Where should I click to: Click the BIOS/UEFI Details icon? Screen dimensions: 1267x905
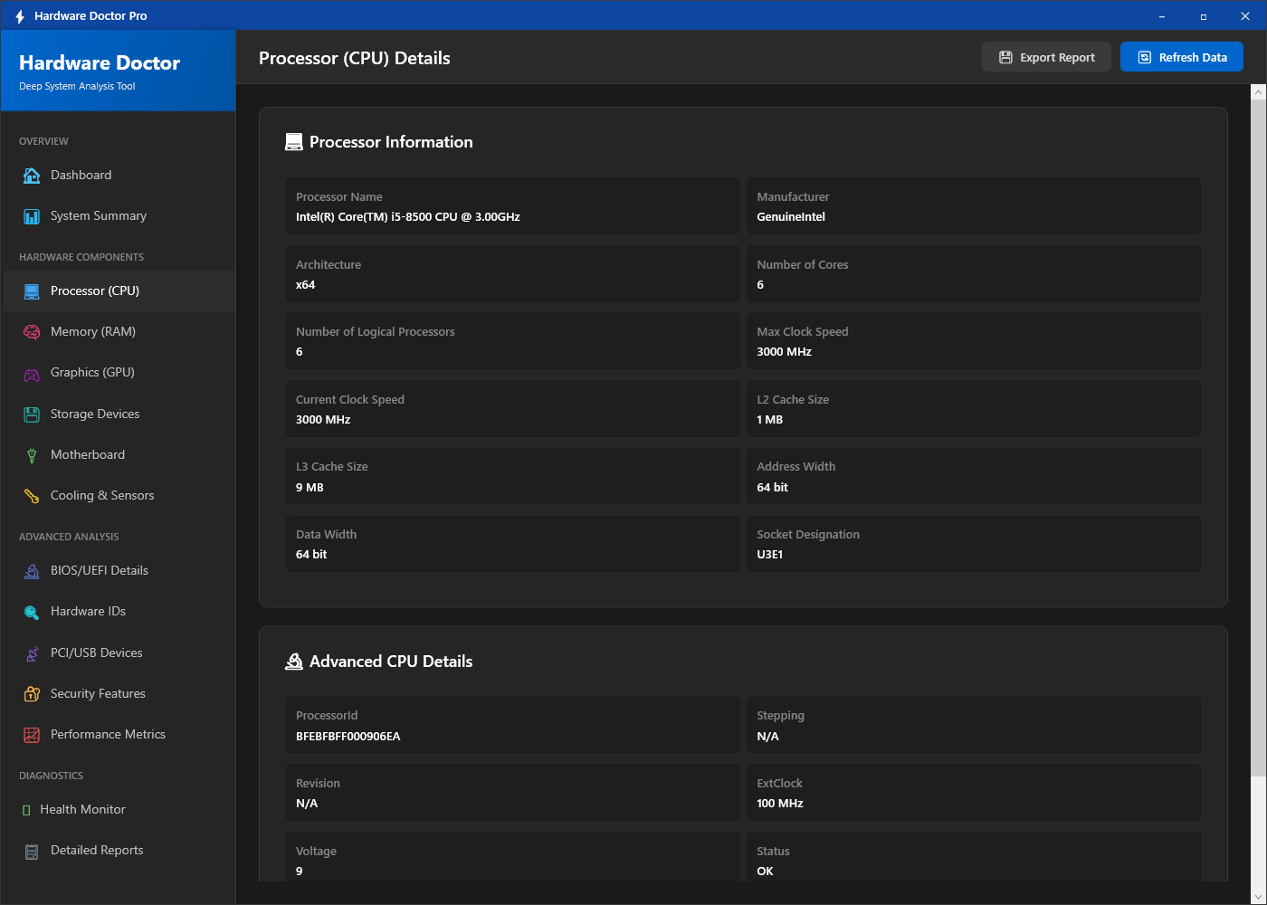pos(32,571)
